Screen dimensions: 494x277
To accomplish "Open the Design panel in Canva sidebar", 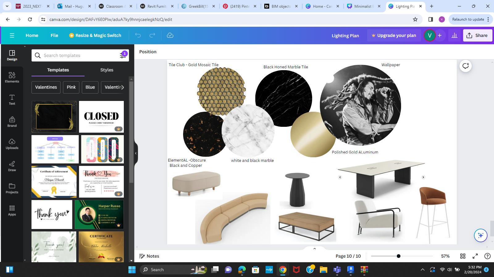I will click(12, 55).
